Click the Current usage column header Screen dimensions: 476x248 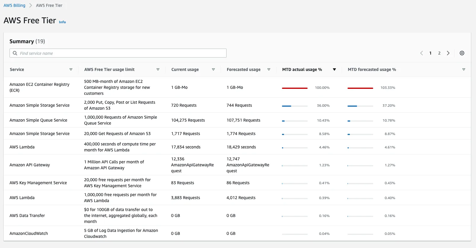pos(185,69)
